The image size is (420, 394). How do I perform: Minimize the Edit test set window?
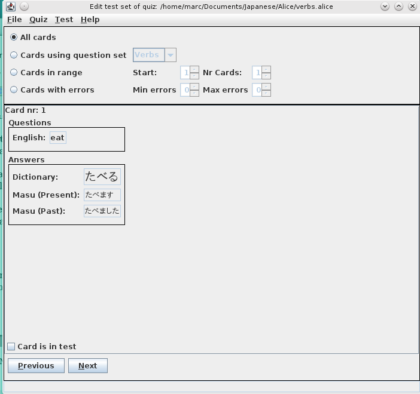[385, 6]
